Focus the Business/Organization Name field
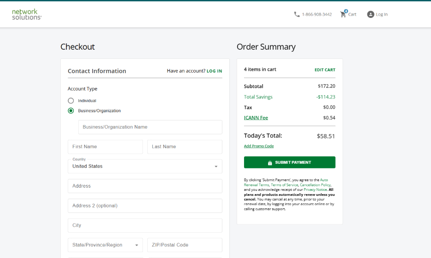 click(x=150, y=127)
